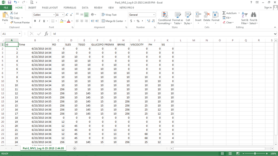This screenshot has height=156, width=278.
Task: Undo the last action
Action: coord(15,2)
